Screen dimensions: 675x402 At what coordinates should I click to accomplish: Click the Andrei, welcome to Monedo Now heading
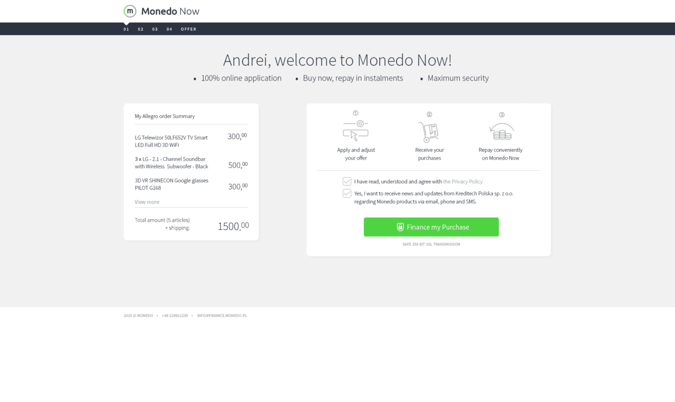coord(337,60)
